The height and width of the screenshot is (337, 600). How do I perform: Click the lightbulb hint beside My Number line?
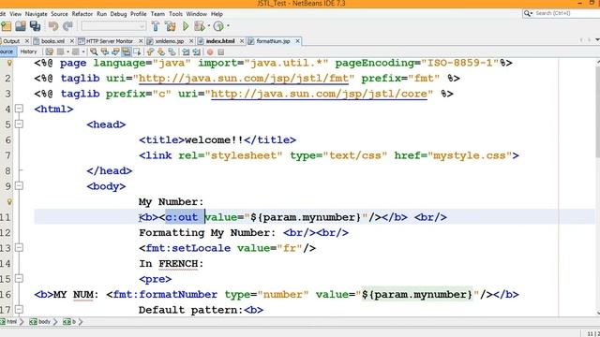coord(9,201)
